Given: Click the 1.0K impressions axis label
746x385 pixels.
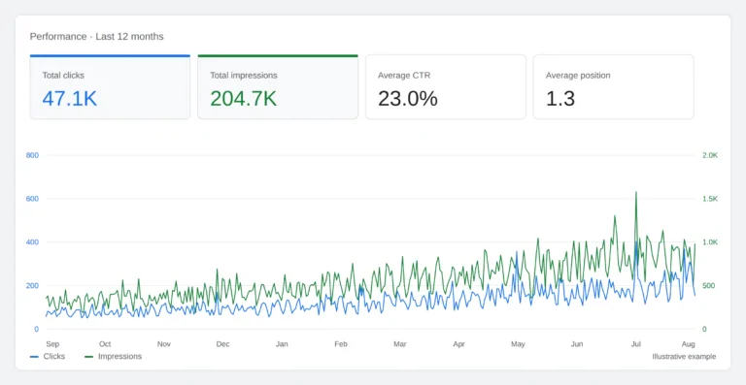Looking at the screenshot, I should pos(710,242).
